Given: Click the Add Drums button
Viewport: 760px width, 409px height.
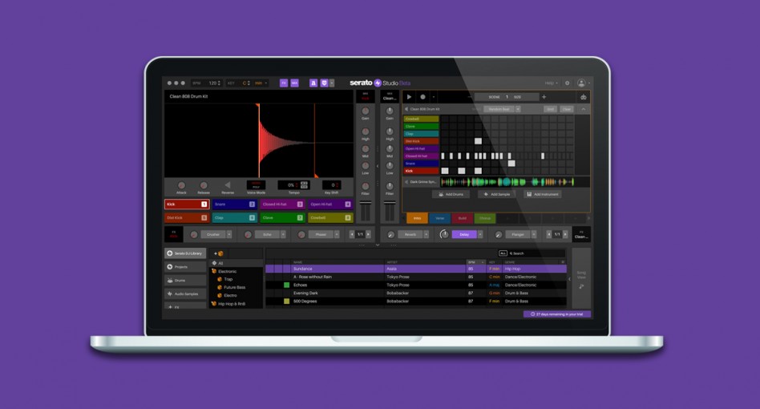Looking at the screenshot, I should point(451,194).
